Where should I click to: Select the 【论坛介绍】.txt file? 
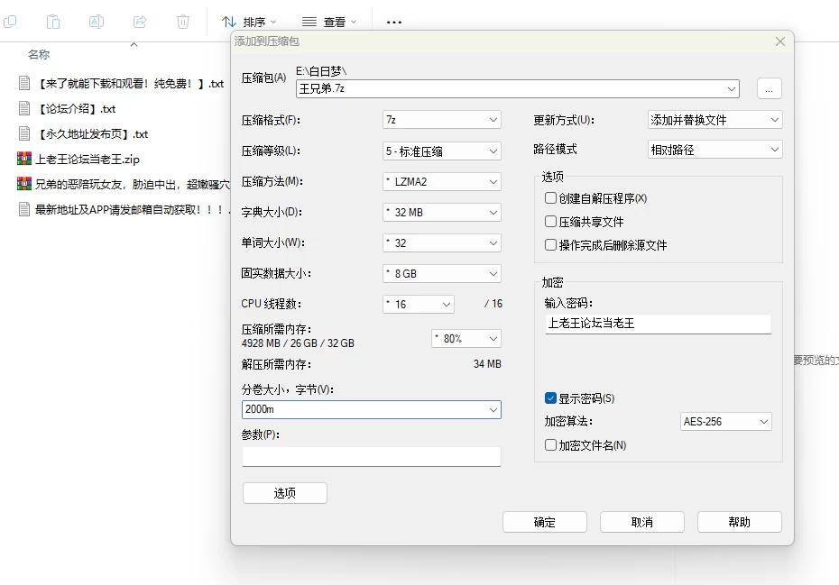76,108
